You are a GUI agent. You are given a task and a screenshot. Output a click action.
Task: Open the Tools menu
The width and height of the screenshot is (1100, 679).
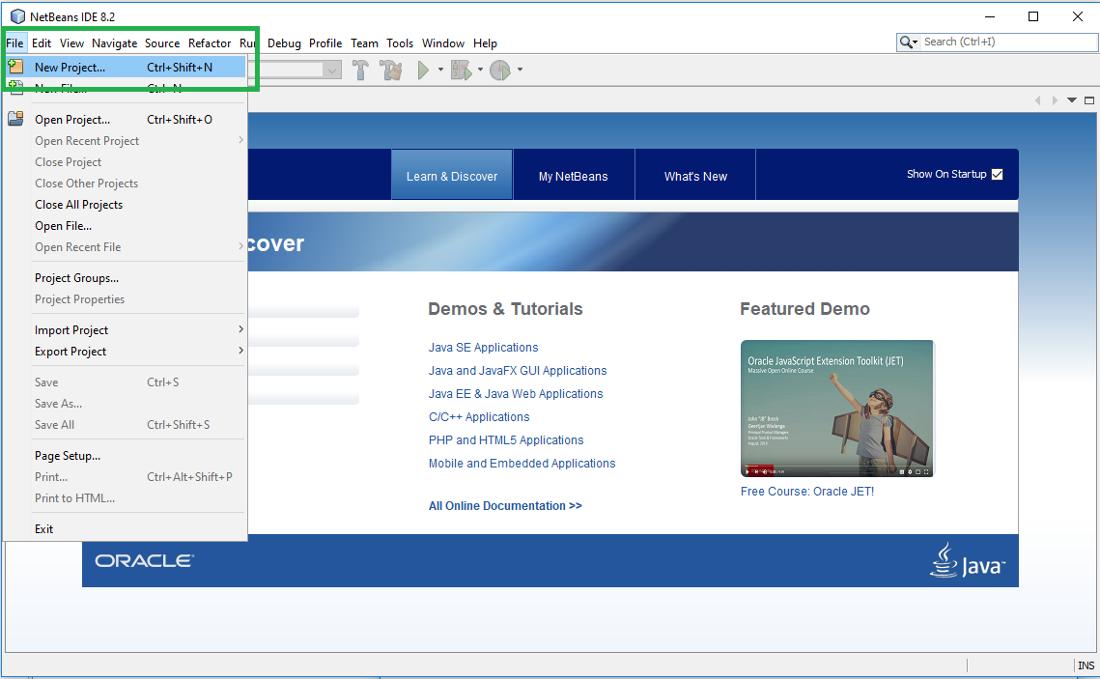[x=400, y=42]
